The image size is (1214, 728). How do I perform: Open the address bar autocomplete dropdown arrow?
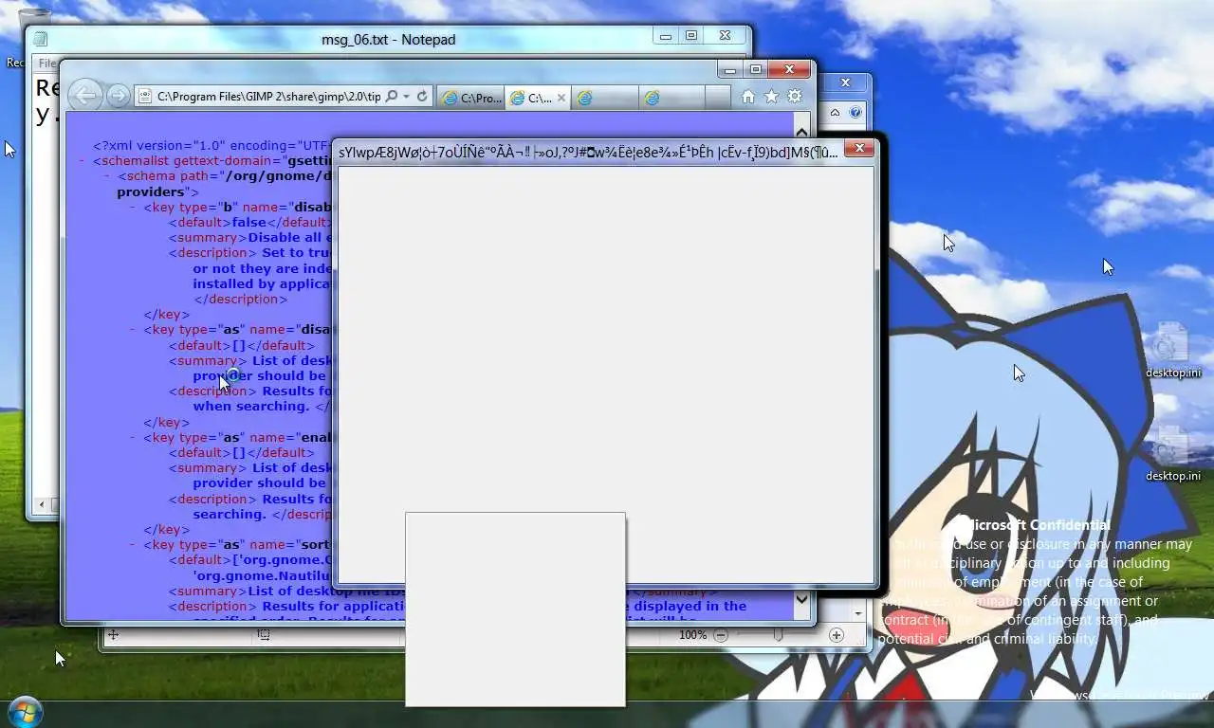pos(406,97)
